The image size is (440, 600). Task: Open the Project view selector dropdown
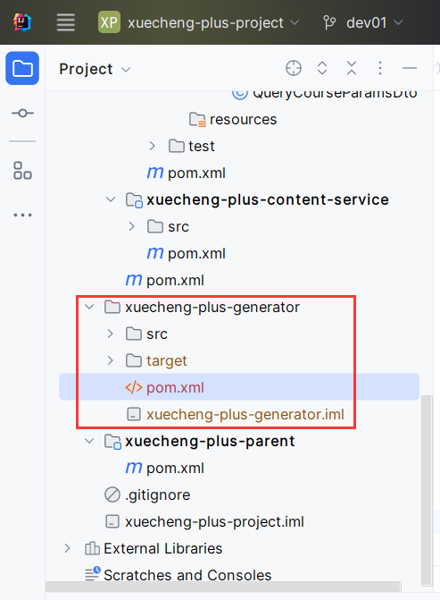95,69
